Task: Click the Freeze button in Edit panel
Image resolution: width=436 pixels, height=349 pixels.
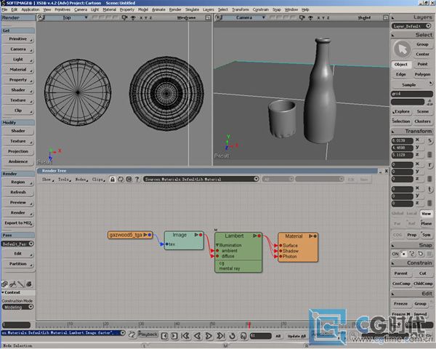Action: [401, 303]
